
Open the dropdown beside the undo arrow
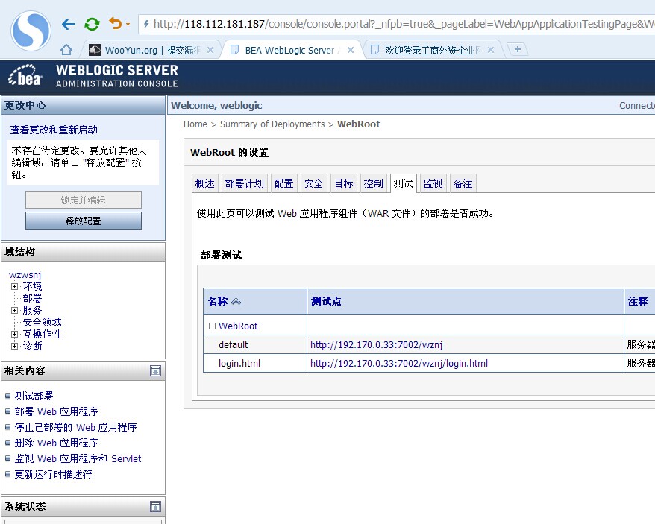click(x=128, y=24)
